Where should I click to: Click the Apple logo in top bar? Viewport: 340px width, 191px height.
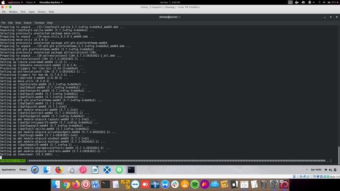click(3, 2)
